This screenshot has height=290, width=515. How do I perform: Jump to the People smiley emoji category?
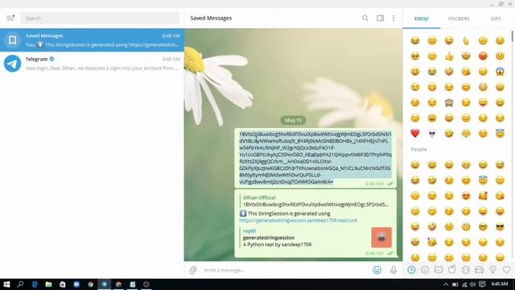coord(425,270)
